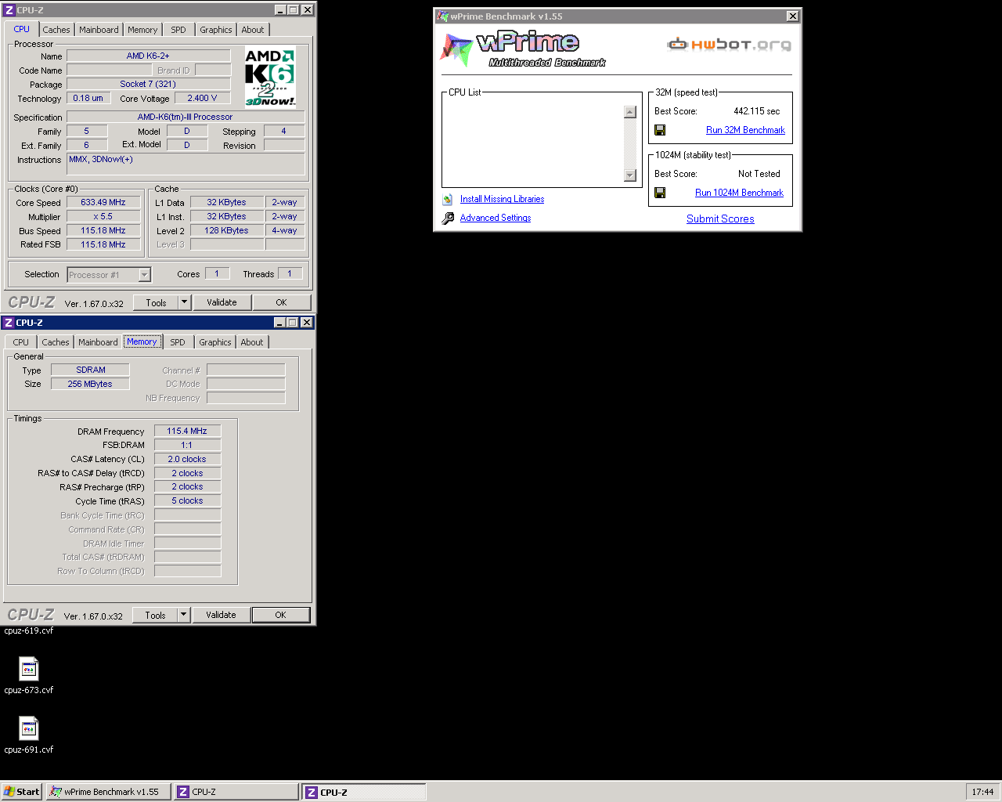1002x802 pixels.
Task: Click Validate in the top CPU-Z window
Action: click(222, 302)
